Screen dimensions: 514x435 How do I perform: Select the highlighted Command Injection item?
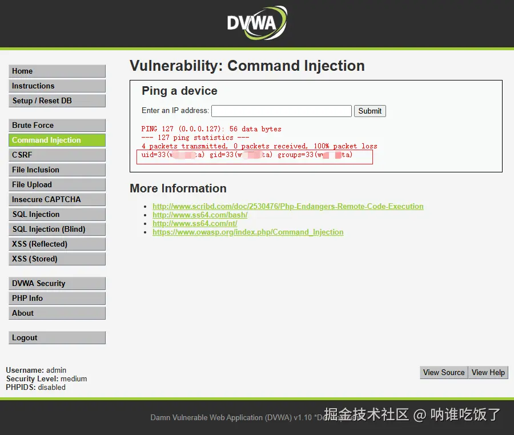[x=57, y=140]
